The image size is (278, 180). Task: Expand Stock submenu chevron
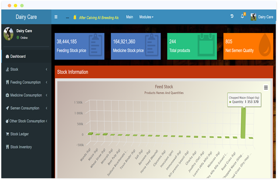coord(46,69)
